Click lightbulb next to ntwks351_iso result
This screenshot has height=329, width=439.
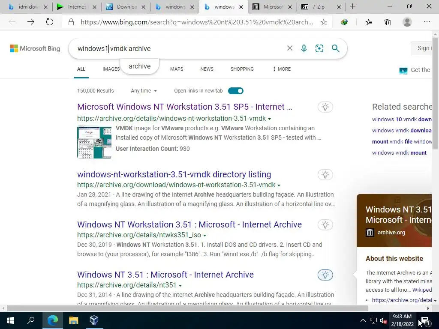point(325,224)
